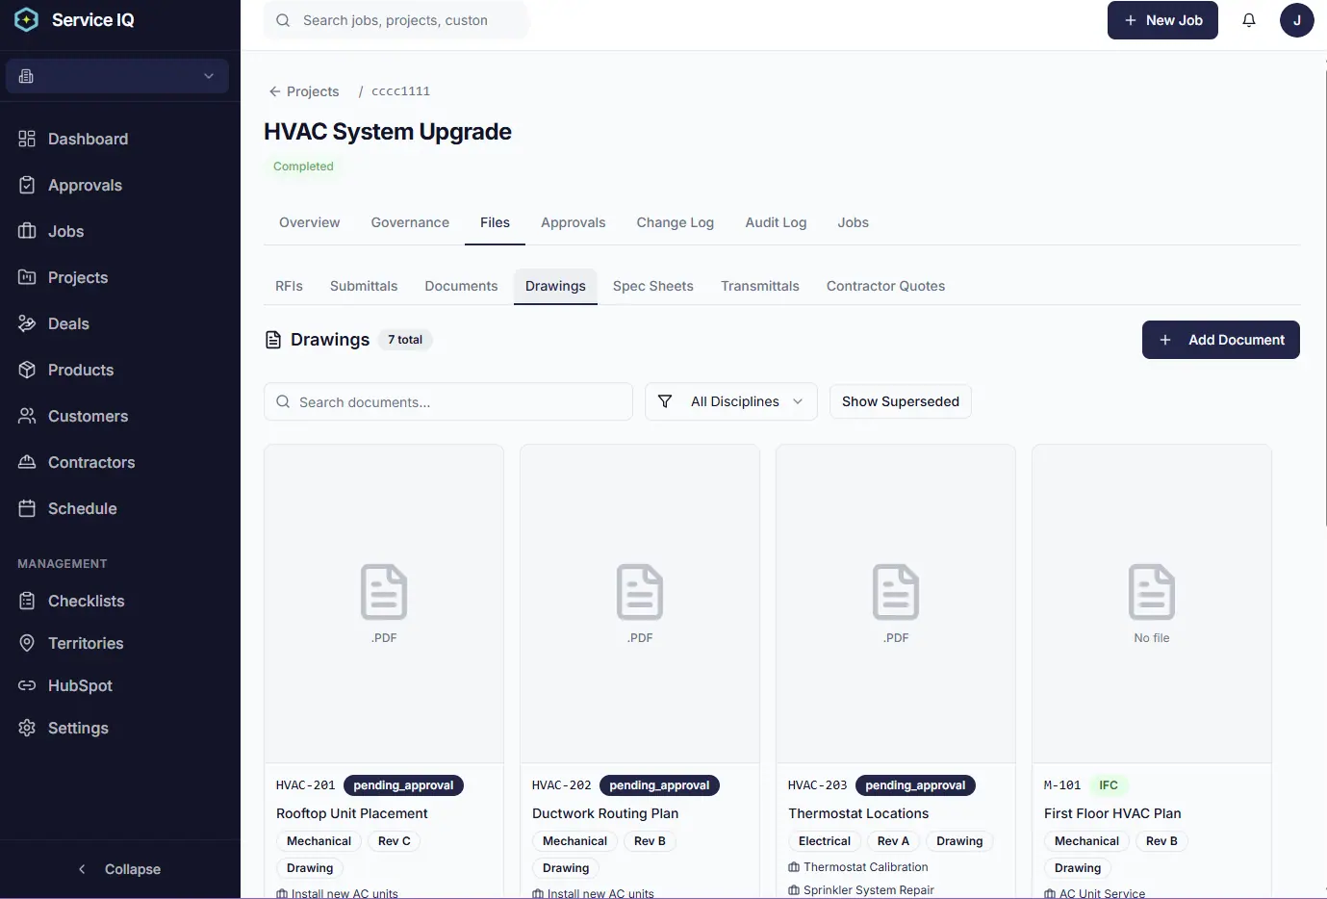Click the PDF file icon for HVAC-203
The image size is (1327, 899).
point(896,592)
